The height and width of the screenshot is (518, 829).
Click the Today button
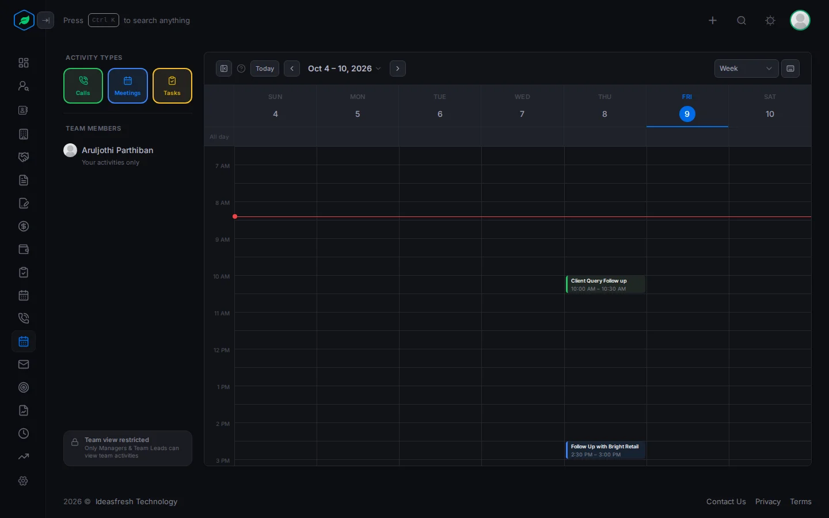click(265, 68)
